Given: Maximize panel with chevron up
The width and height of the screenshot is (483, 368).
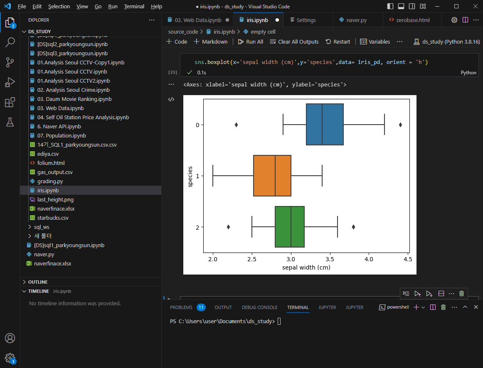Looking at the screenshot, I should click(x=465, y=307).
